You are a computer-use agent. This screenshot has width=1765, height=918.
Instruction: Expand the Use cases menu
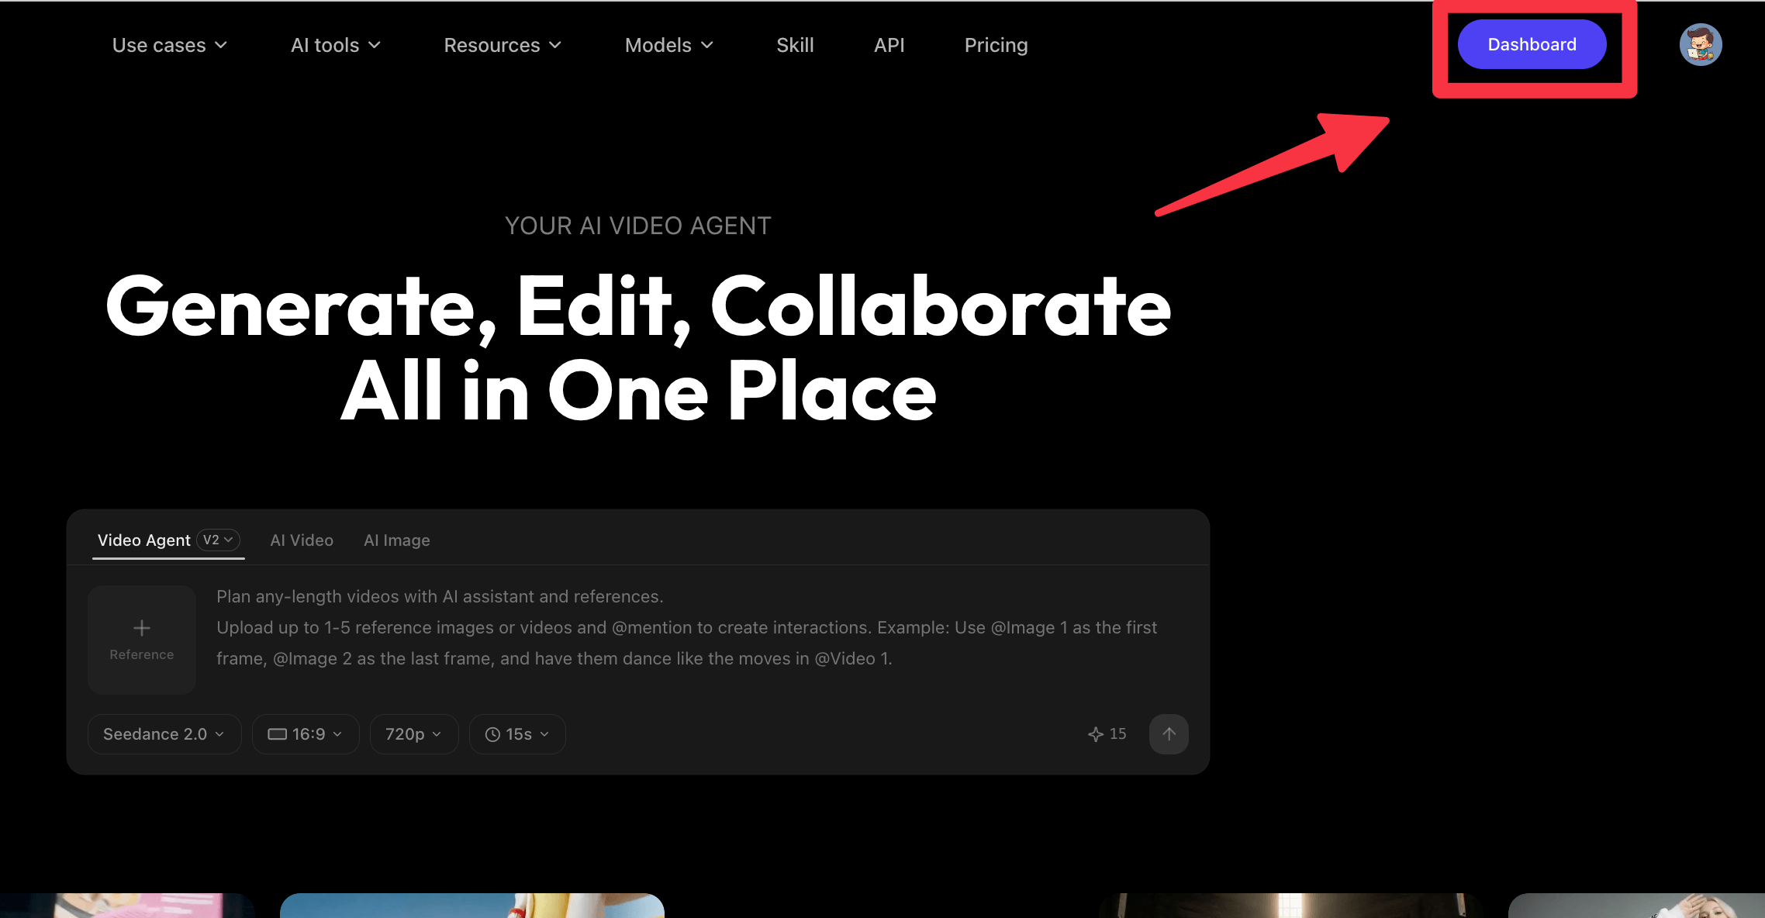click(170, 45)
